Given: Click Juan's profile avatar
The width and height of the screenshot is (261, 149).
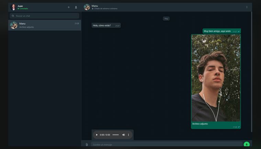Looking at the screenshot, I should click(13, 7).
